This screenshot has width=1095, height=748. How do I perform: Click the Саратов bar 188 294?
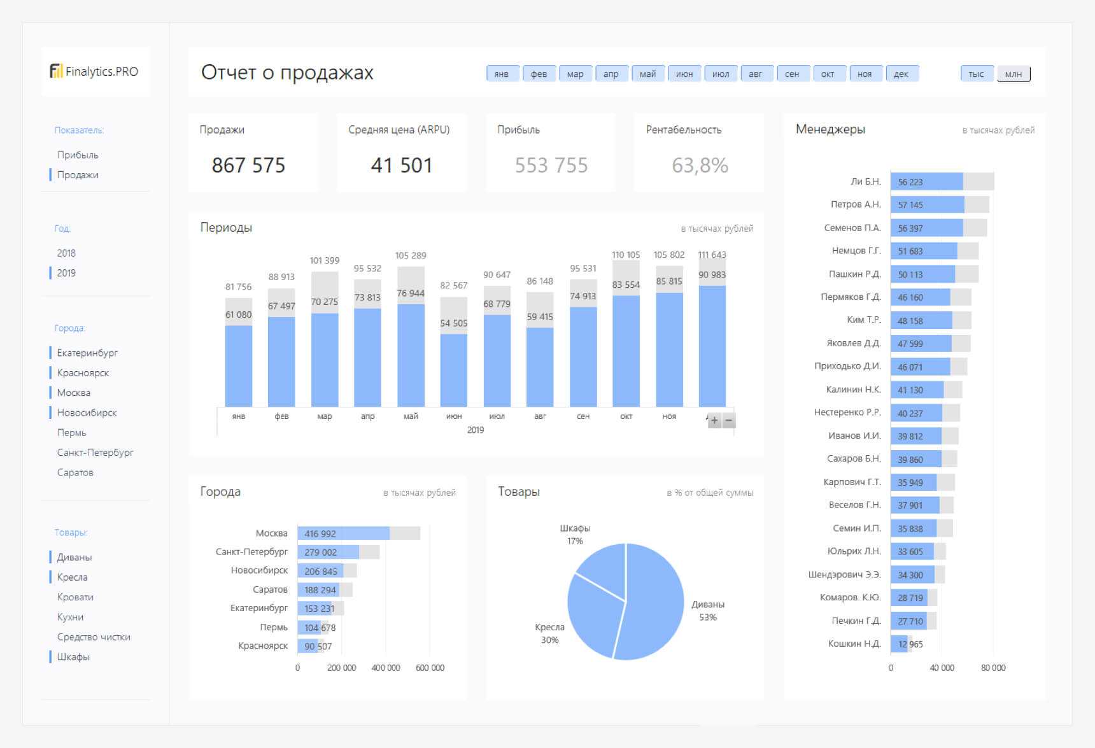click(318, 589)
